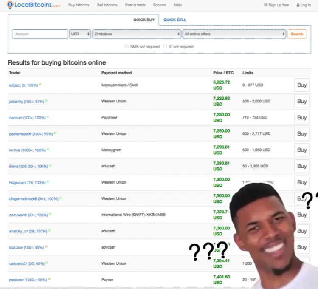Click the Log in link
This screenshot has height=289, width=318.
[x=304, y=5]
